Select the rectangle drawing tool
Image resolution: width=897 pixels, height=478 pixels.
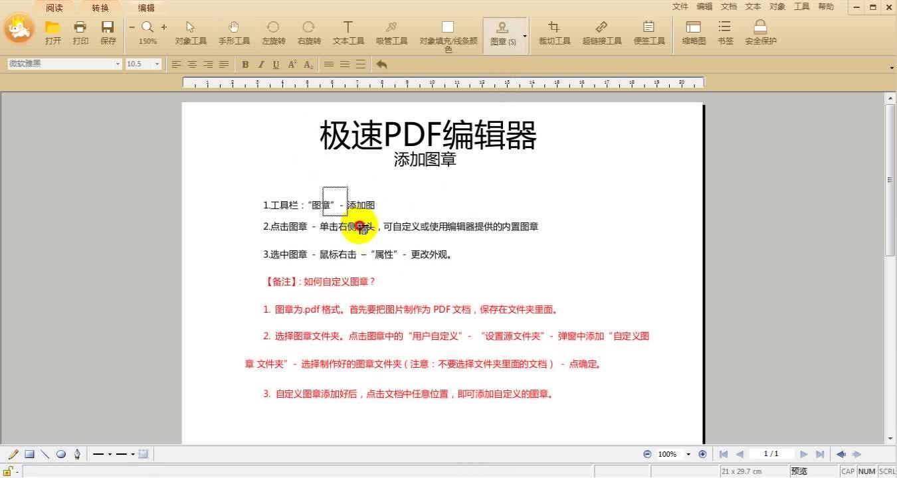click(29, 454)
